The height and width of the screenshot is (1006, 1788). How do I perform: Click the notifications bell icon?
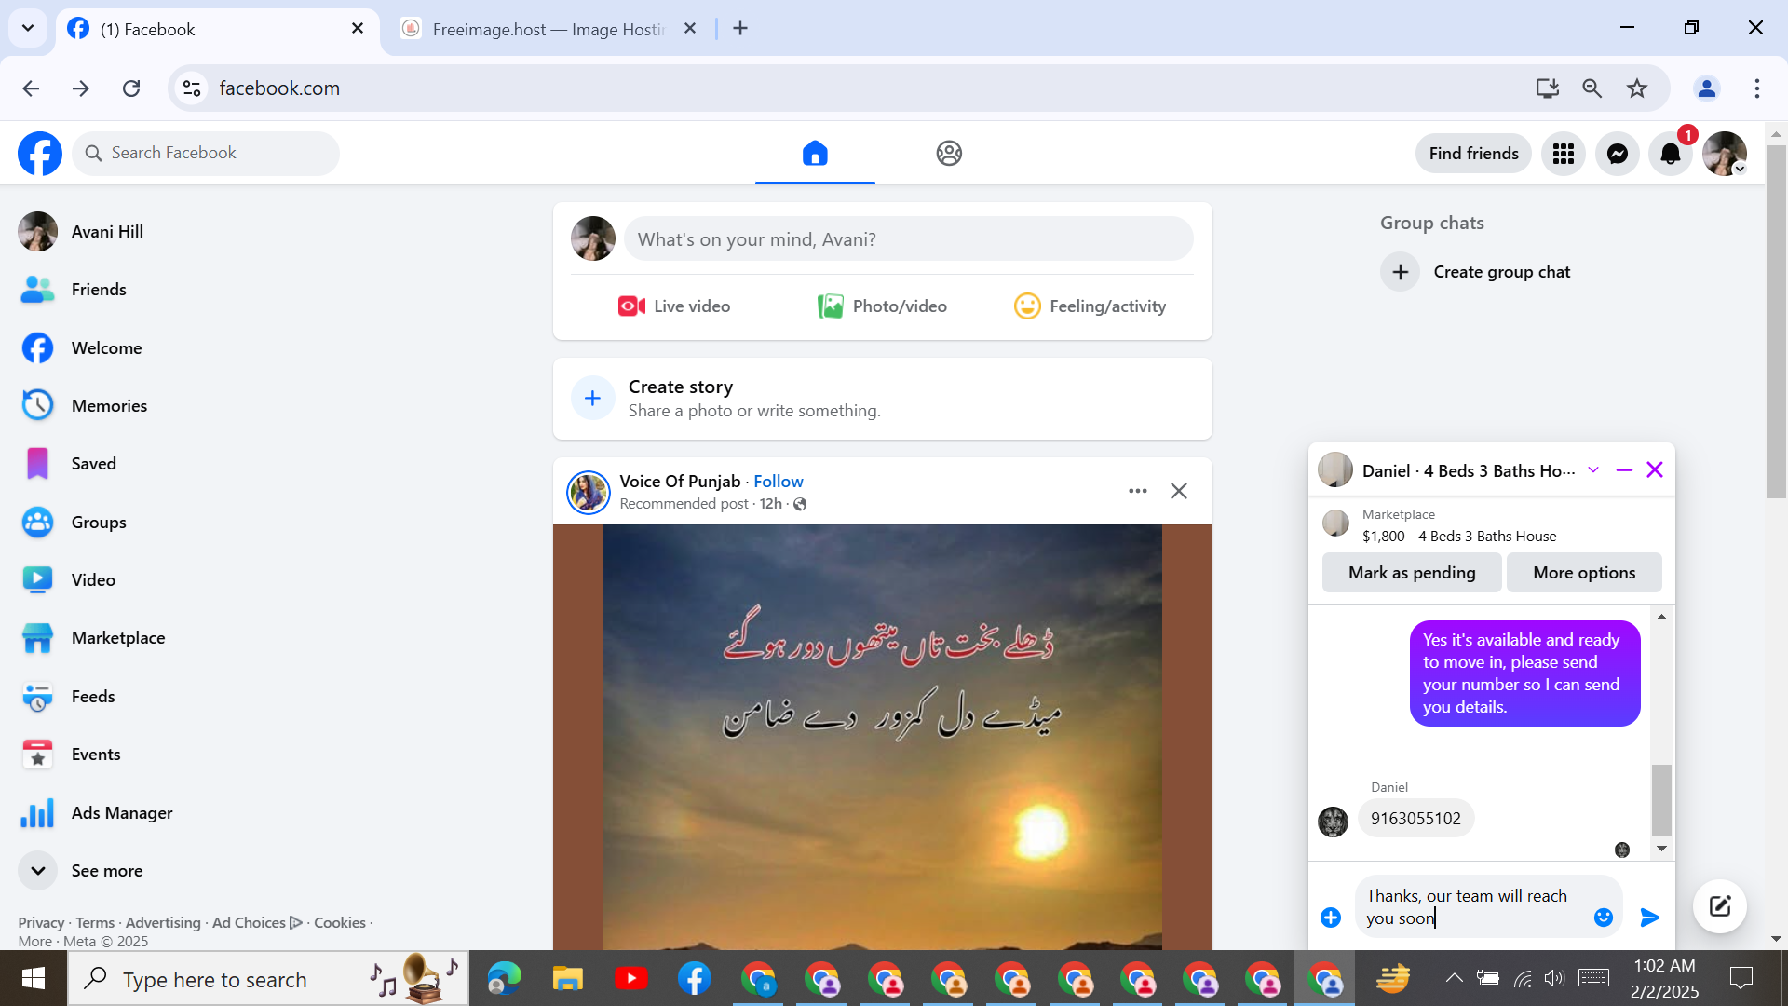pos(1671,154)
